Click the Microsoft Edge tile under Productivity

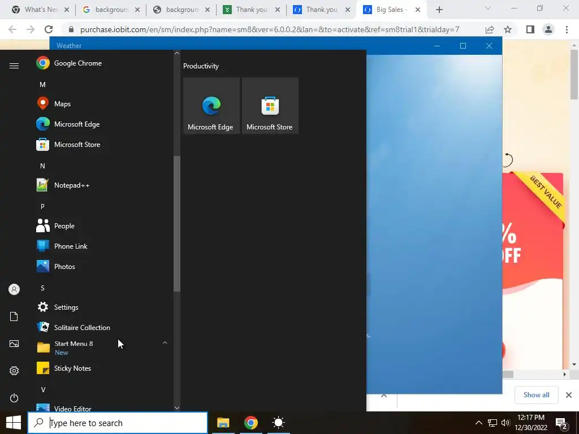coord(211,106)
